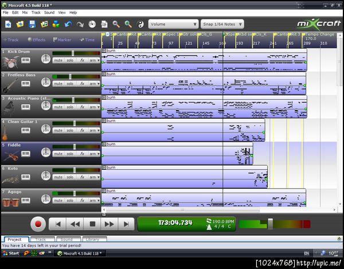
Task: Solo the Kick Drum track
Action: click(70, 60)
